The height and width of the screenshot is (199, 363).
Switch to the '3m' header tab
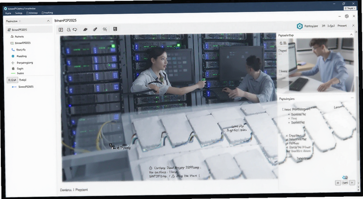323,26
